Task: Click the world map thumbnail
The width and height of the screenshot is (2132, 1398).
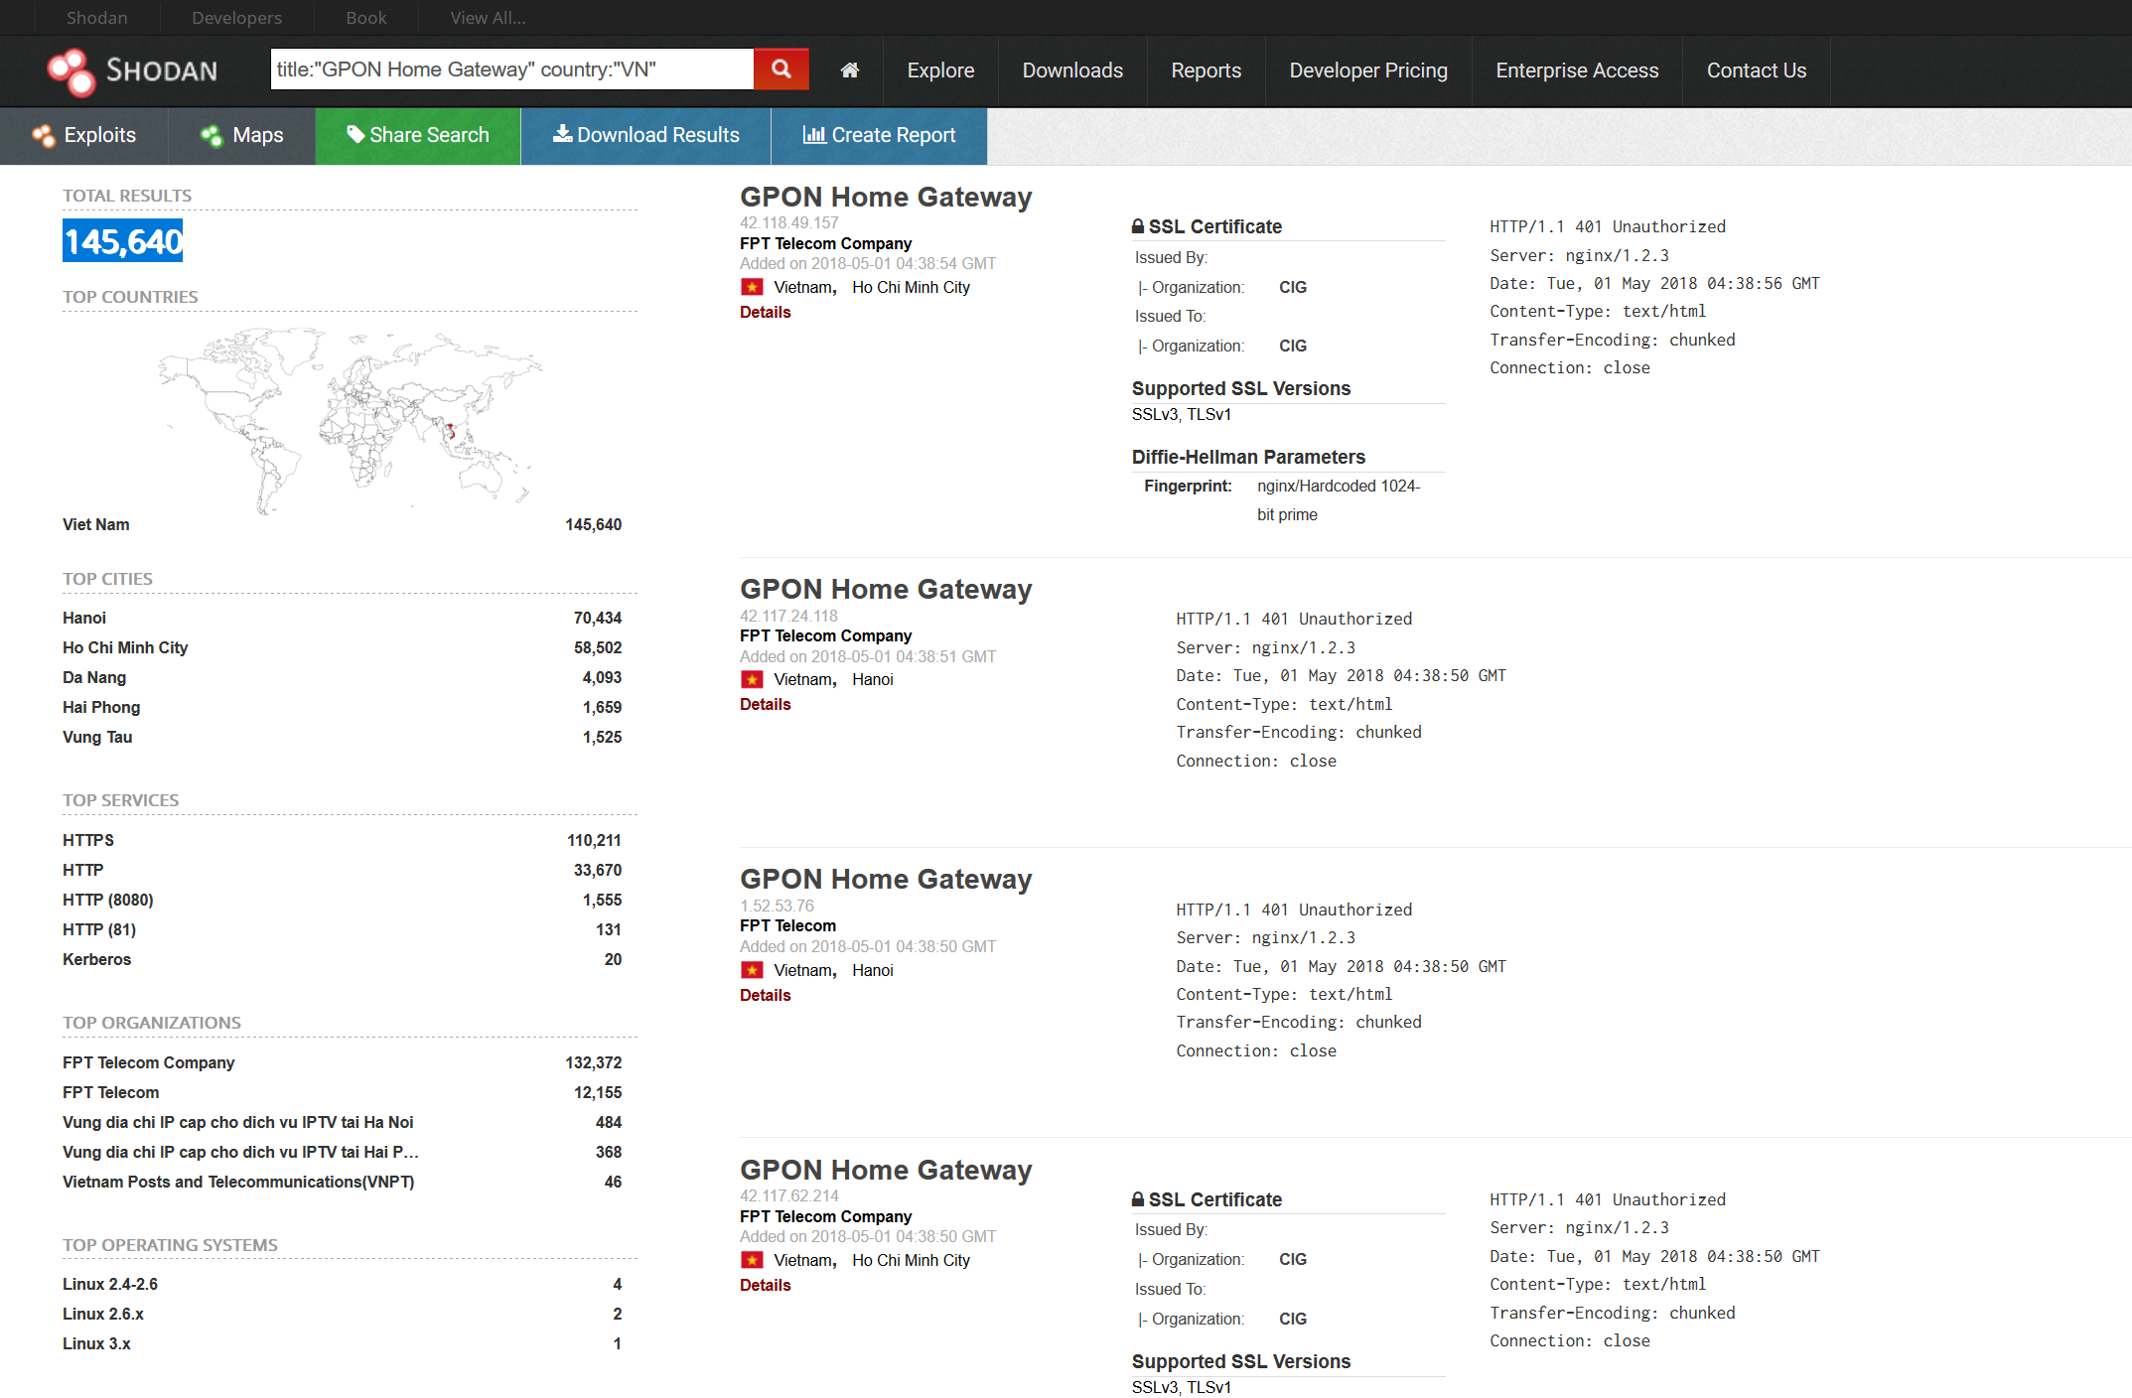Action: (349, 422)
